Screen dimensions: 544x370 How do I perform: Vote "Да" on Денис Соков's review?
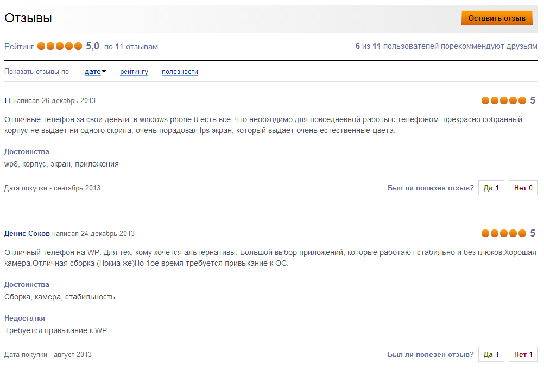point(491,354)
